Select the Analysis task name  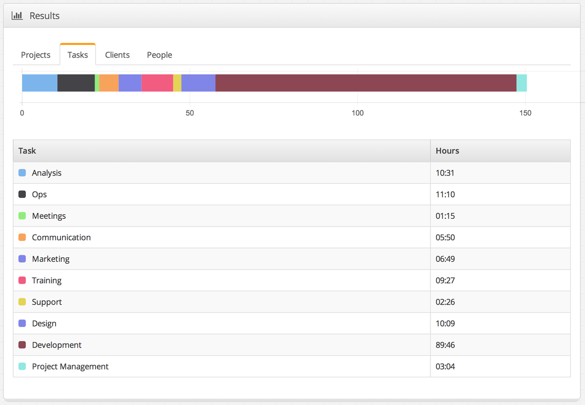click(47, 173)
